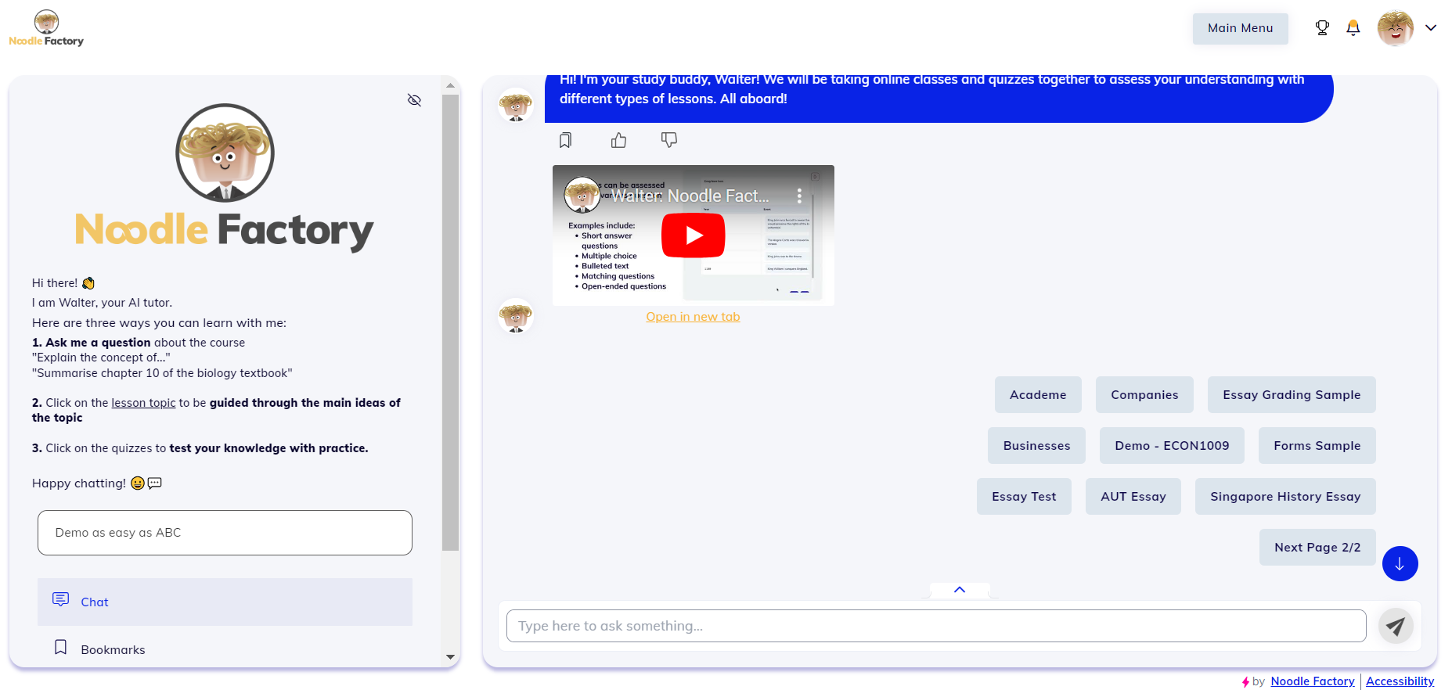Click Walter's avatar next to greeting message
1452x690 pixels.
(516, 106)
